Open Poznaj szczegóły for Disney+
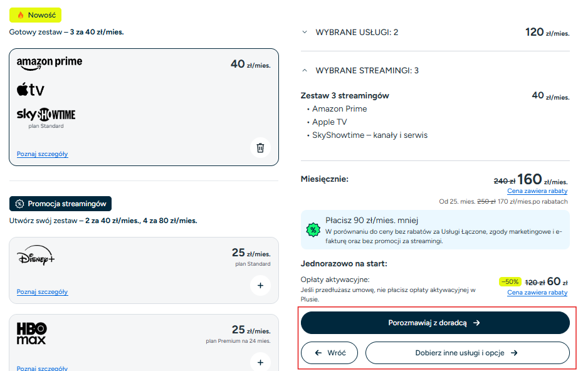Viewport: 578px width, 371px height. pyautogui.click(x=43, y=292)
